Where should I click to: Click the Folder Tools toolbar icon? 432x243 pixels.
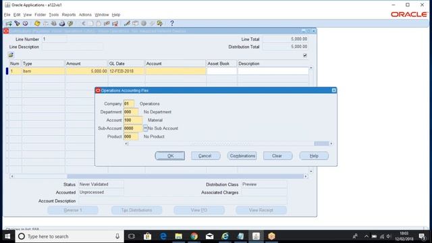pos(160,24)
